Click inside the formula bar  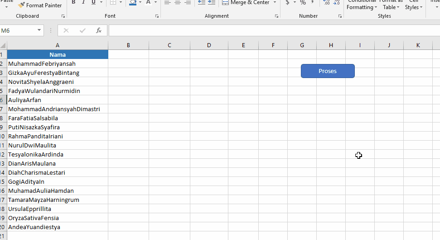pyautogui.click(x=275, y=30)
